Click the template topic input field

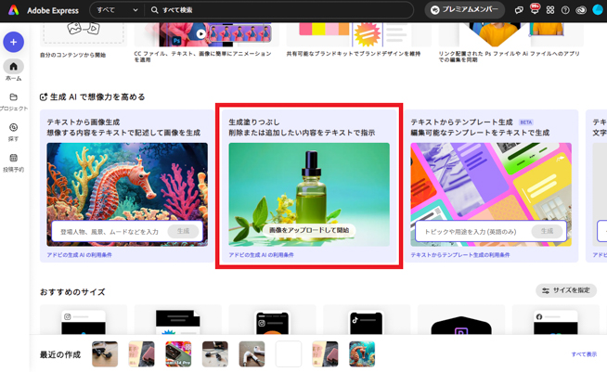click(x=471, y=231)
